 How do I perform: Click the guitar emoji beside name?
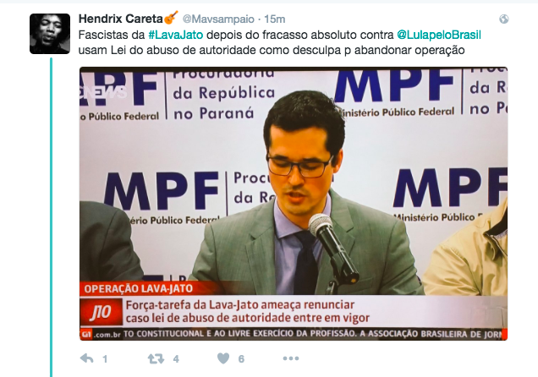[x=171, y=17]
